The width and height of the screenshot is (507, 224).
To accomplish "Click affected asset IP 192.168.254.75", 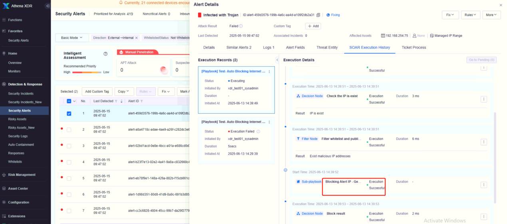I will coord(397,36).
